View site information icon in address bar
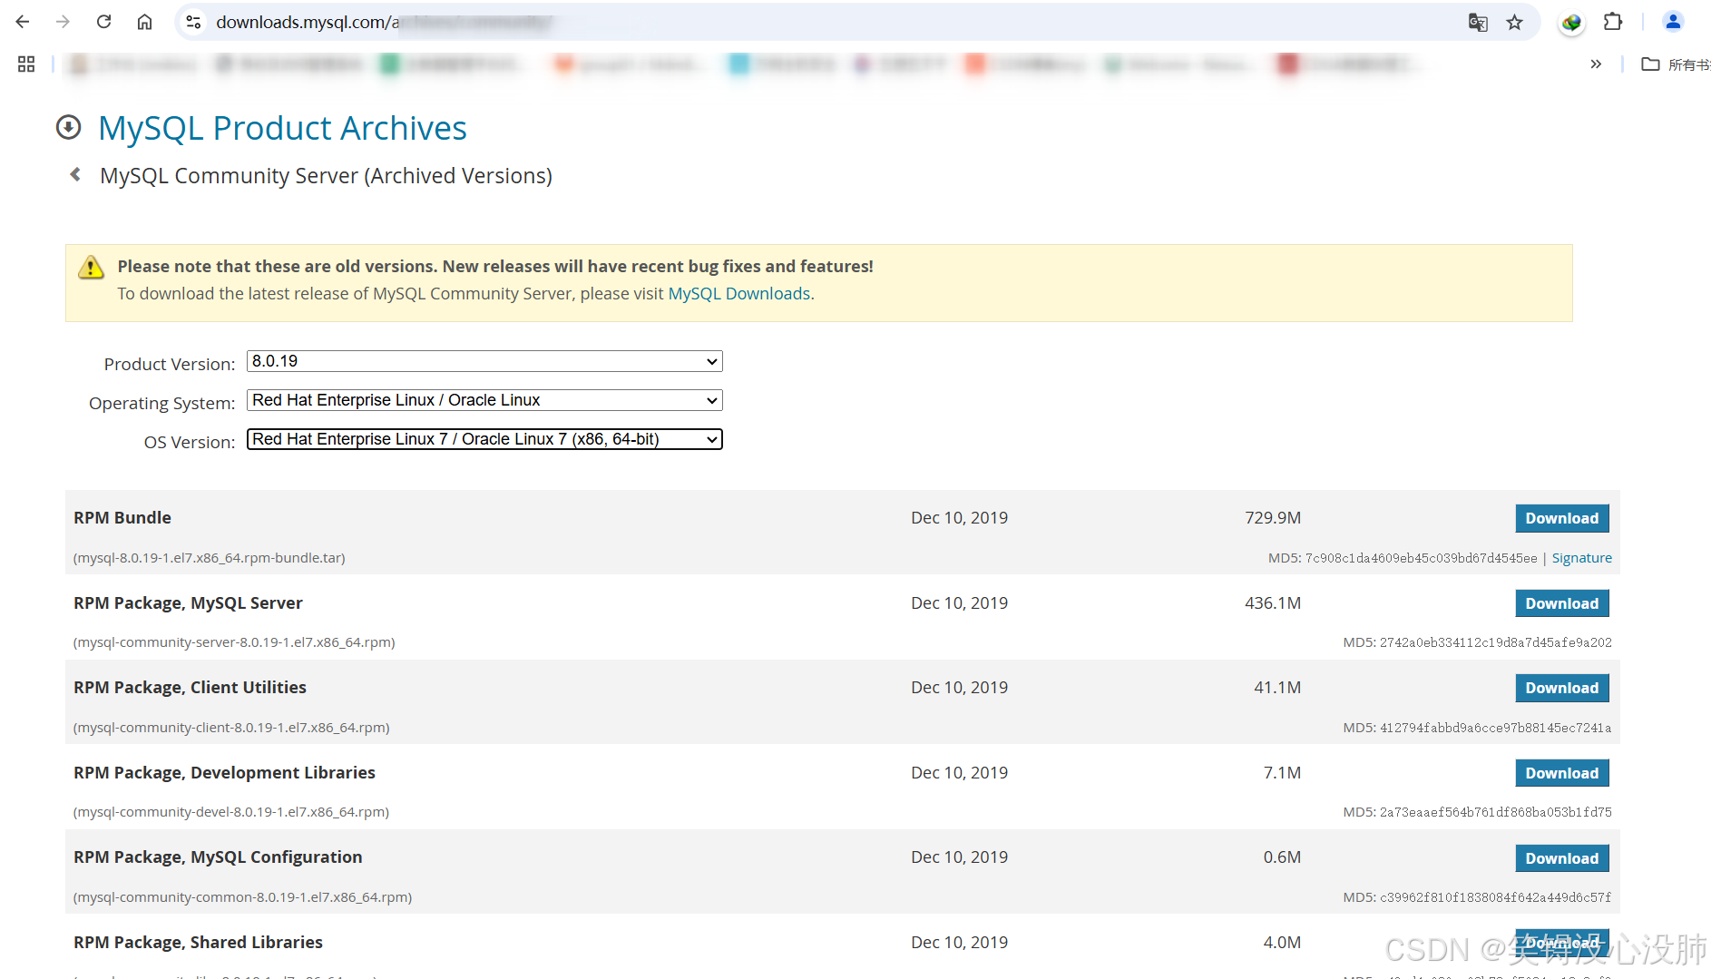The image size is (1711, 979). (193, 22)
